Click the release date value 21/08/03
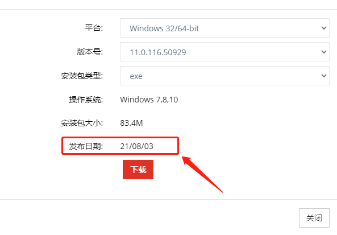Screen dimensions: 337x235 pyautogui.click(x=136, y=146)
